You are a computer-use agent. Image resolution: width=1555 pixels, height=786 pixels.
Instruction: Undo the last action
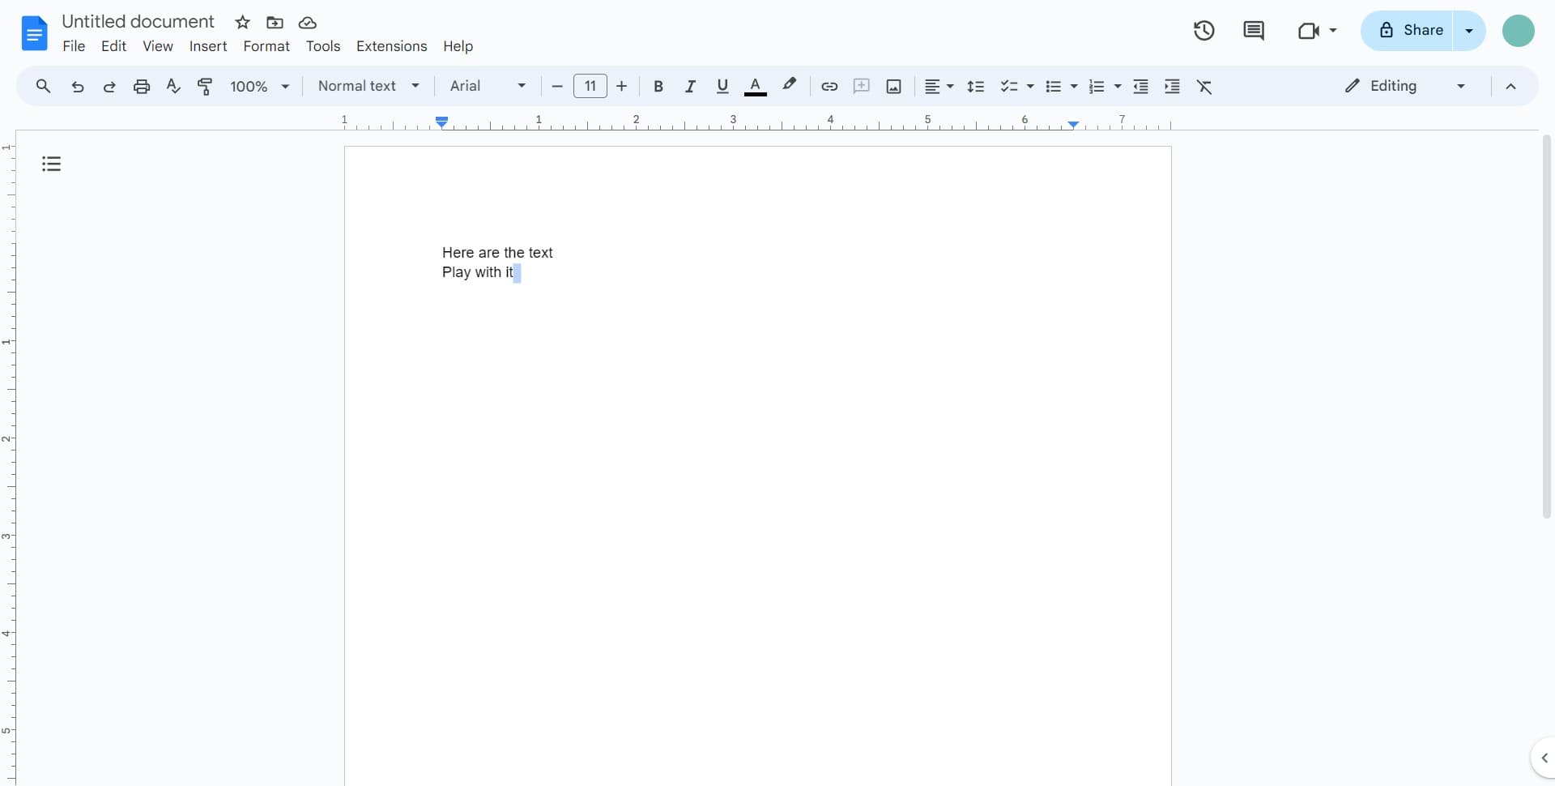[77, 86]
